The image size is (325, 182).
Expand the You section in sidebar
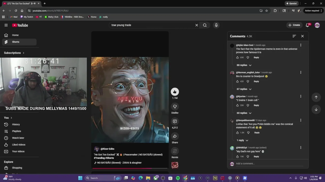click(8, 118)
